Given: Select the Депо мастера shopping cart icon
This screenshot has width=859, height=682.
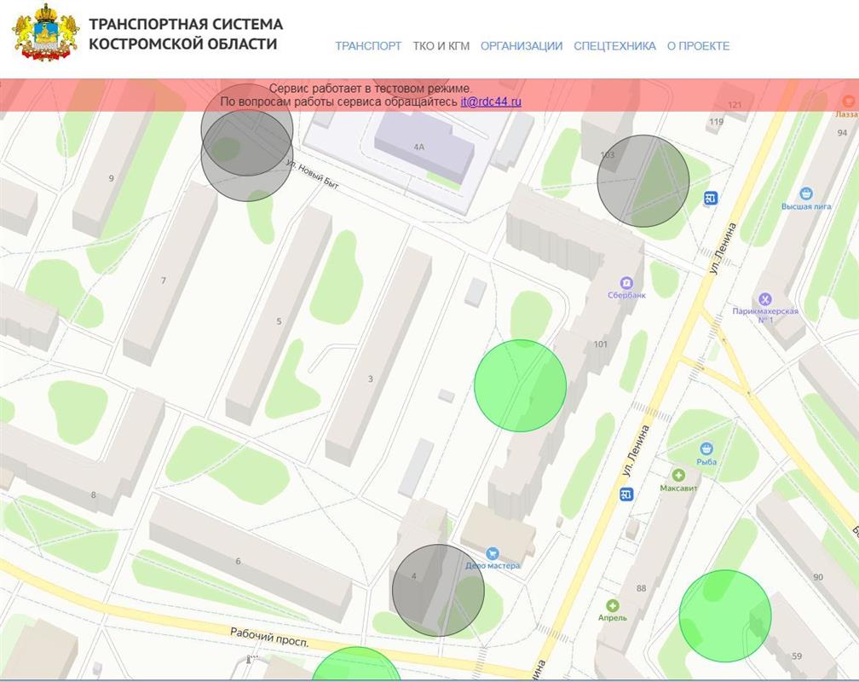Looking at the screenshot, I should point(492,553).
